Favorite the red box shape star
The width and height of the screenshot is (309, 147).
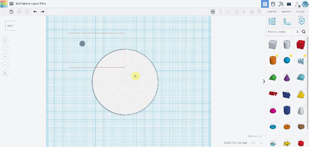tap(306, 40)
